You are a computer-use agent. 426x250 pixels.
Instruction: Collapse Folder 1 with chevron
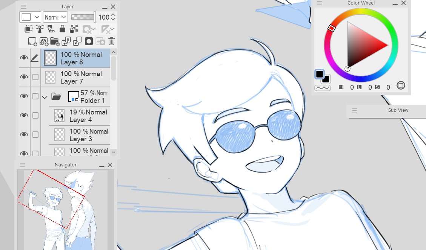tap(45, 97)
